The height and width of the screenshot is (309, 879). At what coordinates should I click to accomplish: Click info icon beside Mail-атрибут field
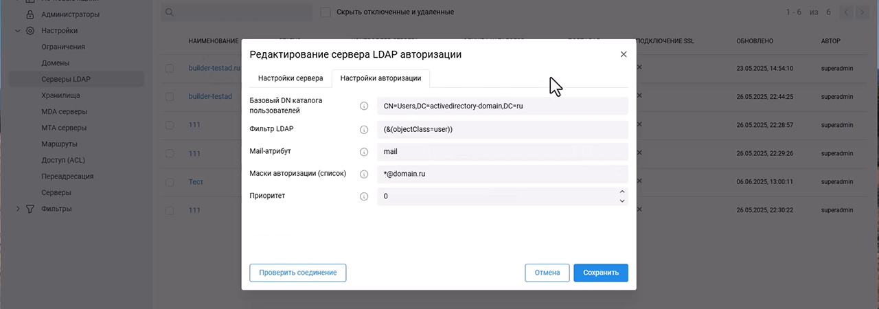pos(364,152)
